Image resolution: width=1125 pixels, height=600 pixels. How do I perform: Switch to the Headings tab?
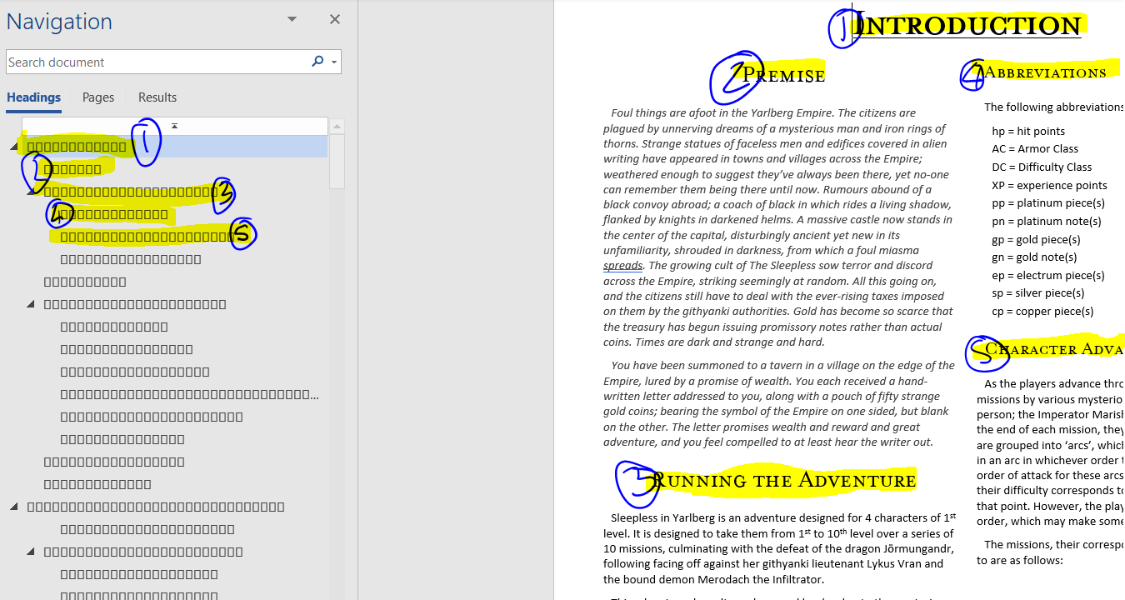33,97
